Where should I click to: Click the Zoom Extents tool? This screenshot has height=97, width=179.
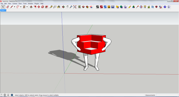75,7
